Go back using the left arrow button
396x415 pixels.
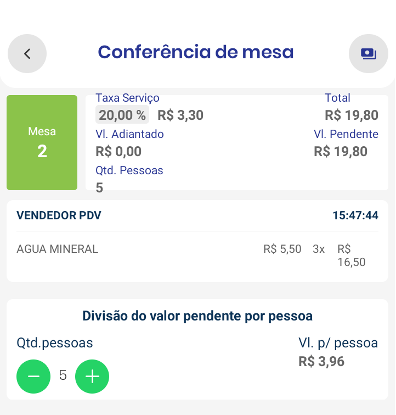[x=27, y=53]
